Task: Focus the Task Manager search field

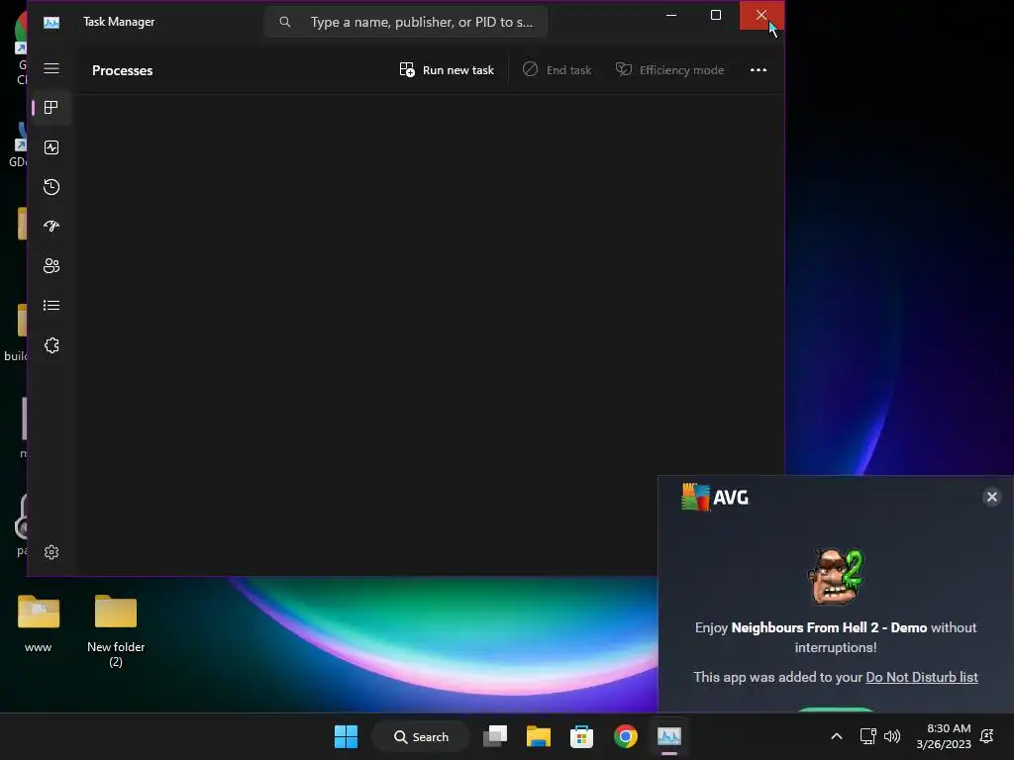Action: pos(405,22)
